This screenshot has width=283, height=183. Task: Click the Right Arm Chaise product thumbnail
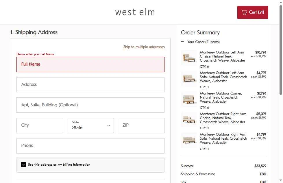click(189, 119)
